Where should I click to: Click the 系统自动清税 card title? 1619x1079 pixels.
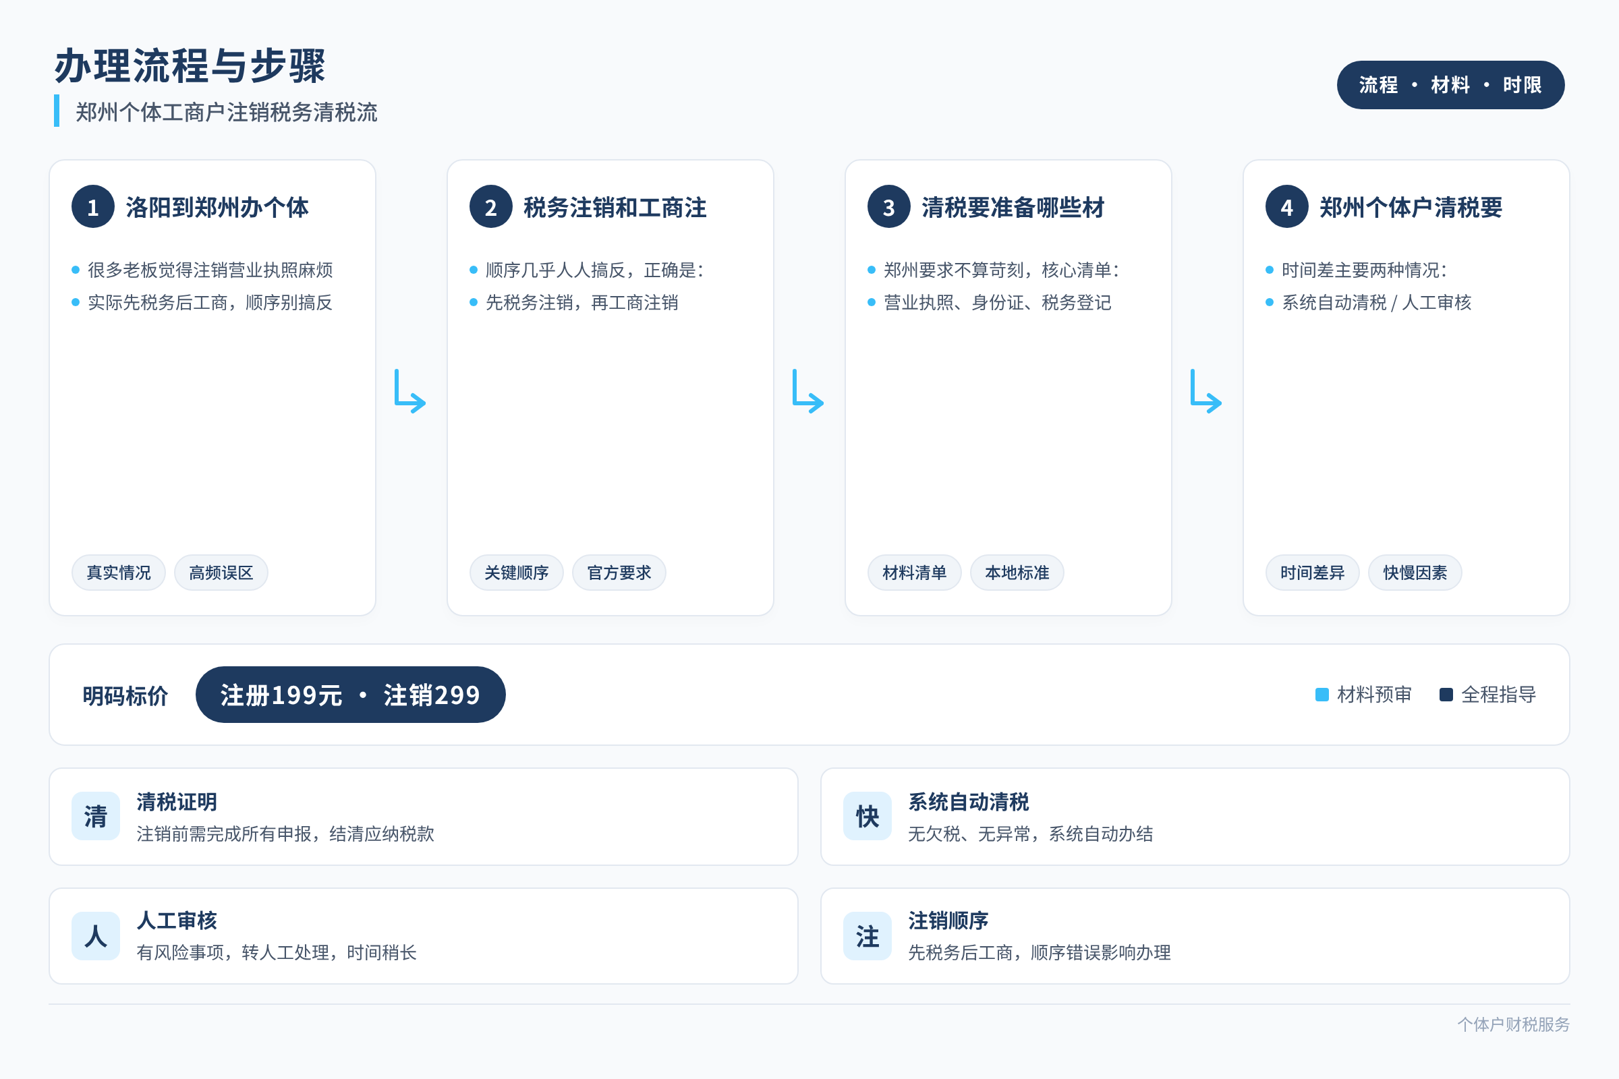[969, 802]
